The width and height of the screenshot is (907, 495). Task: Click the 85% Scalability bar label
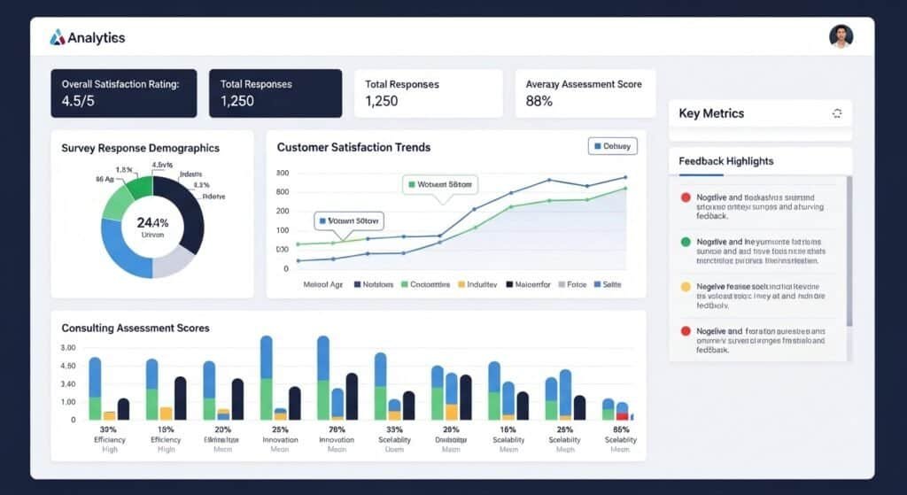621,429
